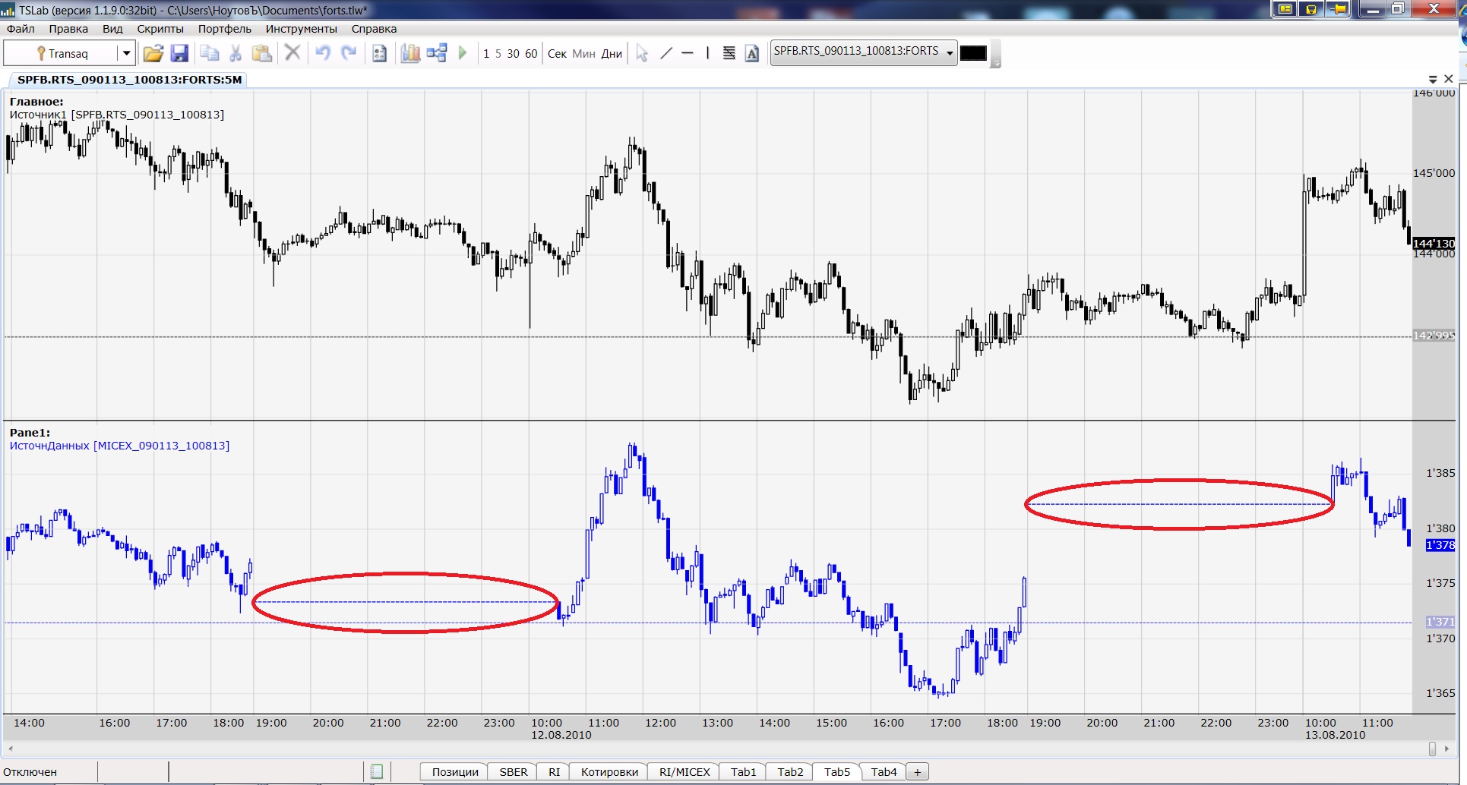The width and height of the screenshot is (1467, 785).
Task: Click the left arrow of the chart scrollbar
Action: (10, 749)
